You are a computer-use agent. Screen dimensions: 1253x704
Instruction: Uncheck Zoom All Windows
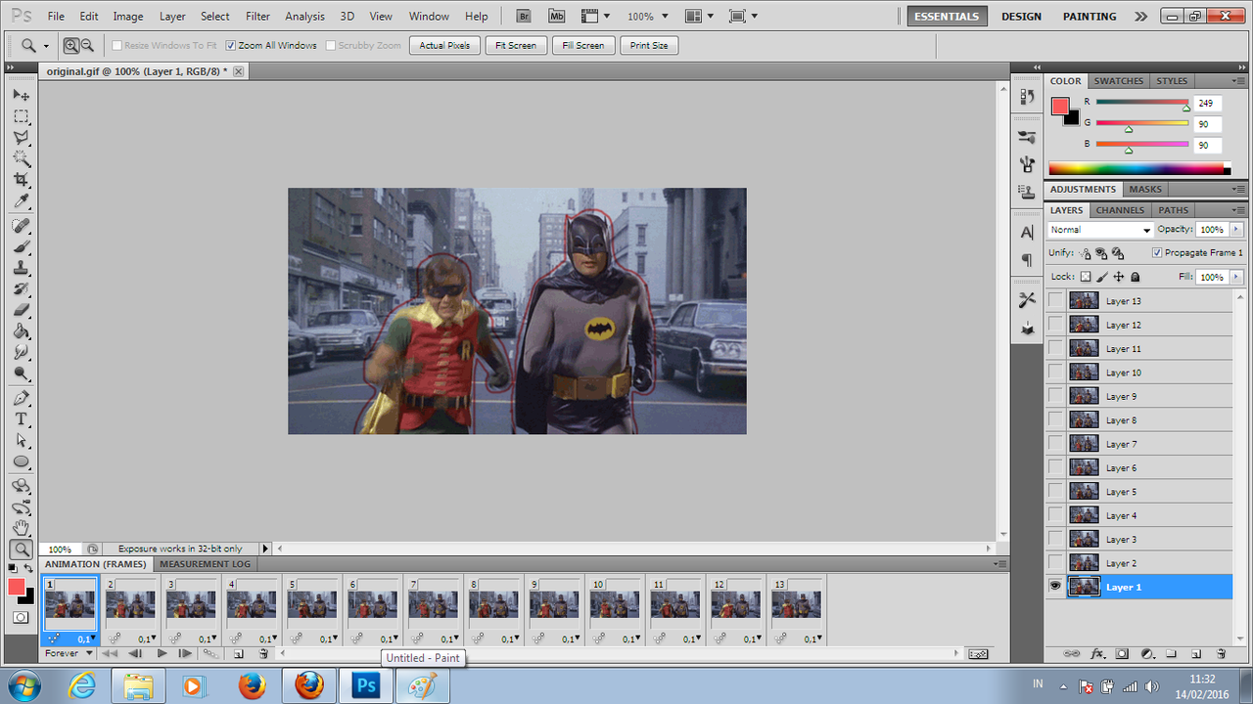click(x=230, y=45)
